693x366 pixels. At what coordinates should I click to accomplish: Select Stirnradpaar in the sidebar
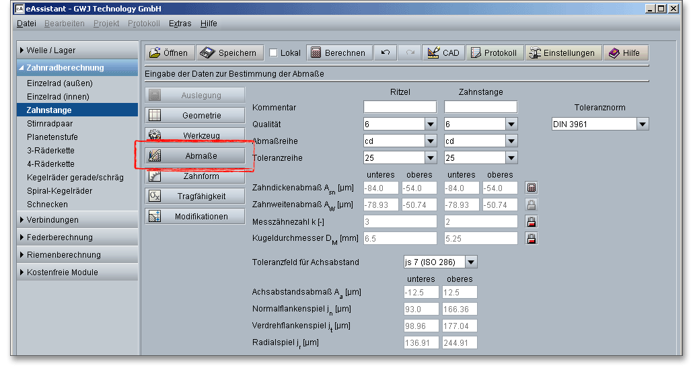point(50,124)
